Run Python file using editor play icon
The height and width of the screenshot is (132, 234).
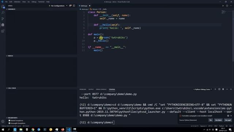(223, 6)
